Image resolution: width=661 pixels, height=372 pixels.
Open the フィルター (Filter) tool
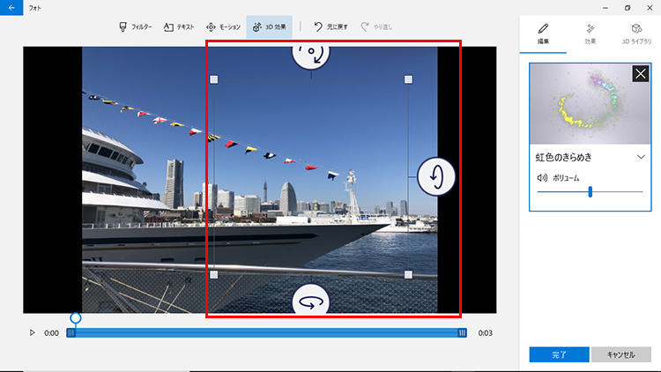pos(136,27)
